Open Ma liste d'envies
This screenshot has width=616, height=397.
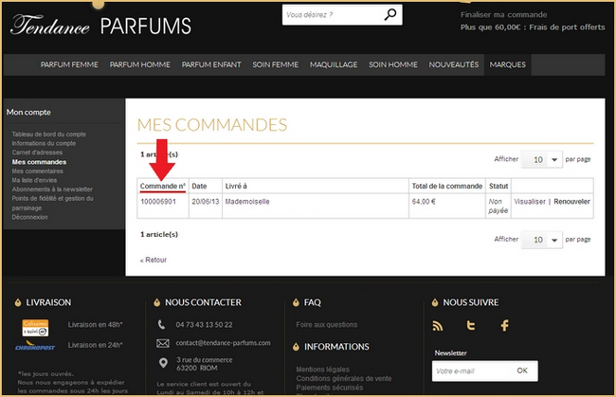[34, 180]
